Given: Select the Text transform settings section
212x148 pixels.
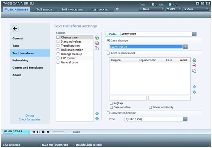Looking at the screenshot, I should [30, 53].
